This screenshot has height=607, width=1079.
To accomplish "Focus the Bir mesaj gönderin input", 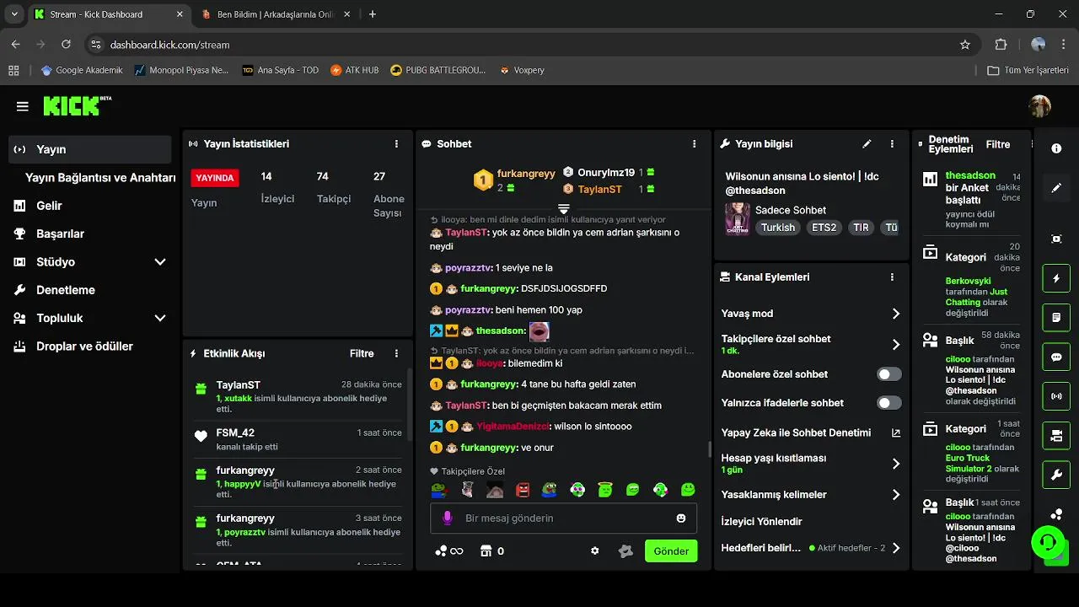I will click(564, 518).
